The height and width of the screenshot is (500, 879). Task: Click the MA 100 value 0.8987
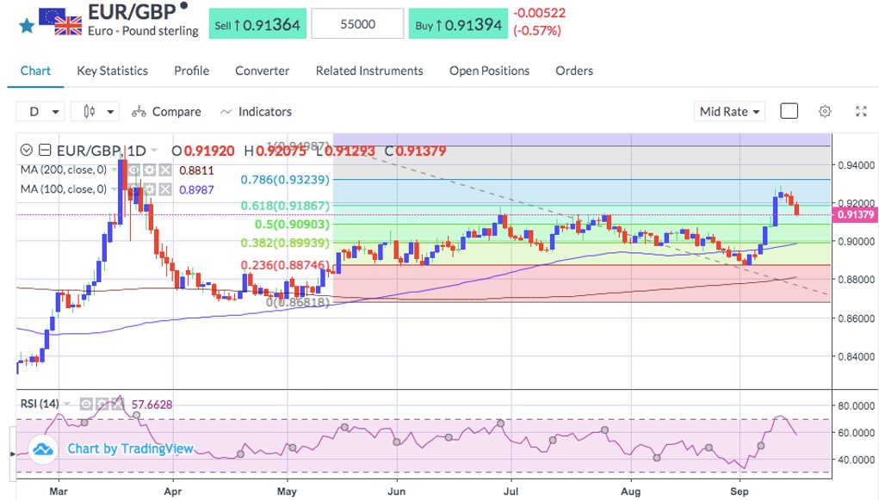pos(196,189)
